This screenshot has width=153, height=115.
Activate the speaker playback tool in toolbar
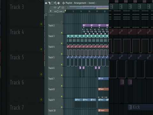click(59, 3)
